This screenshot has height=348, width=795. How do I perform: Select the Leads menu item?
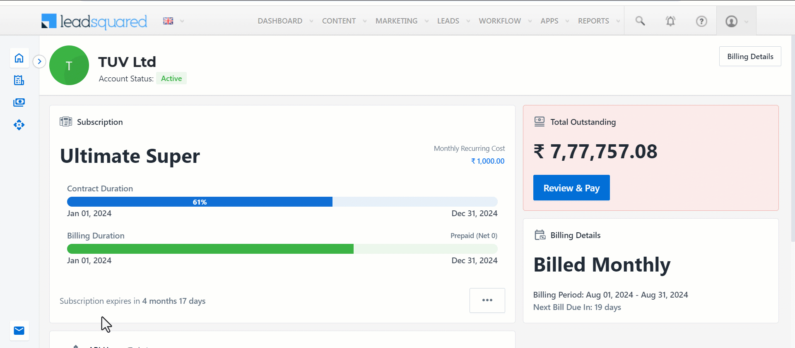(448, 21)
